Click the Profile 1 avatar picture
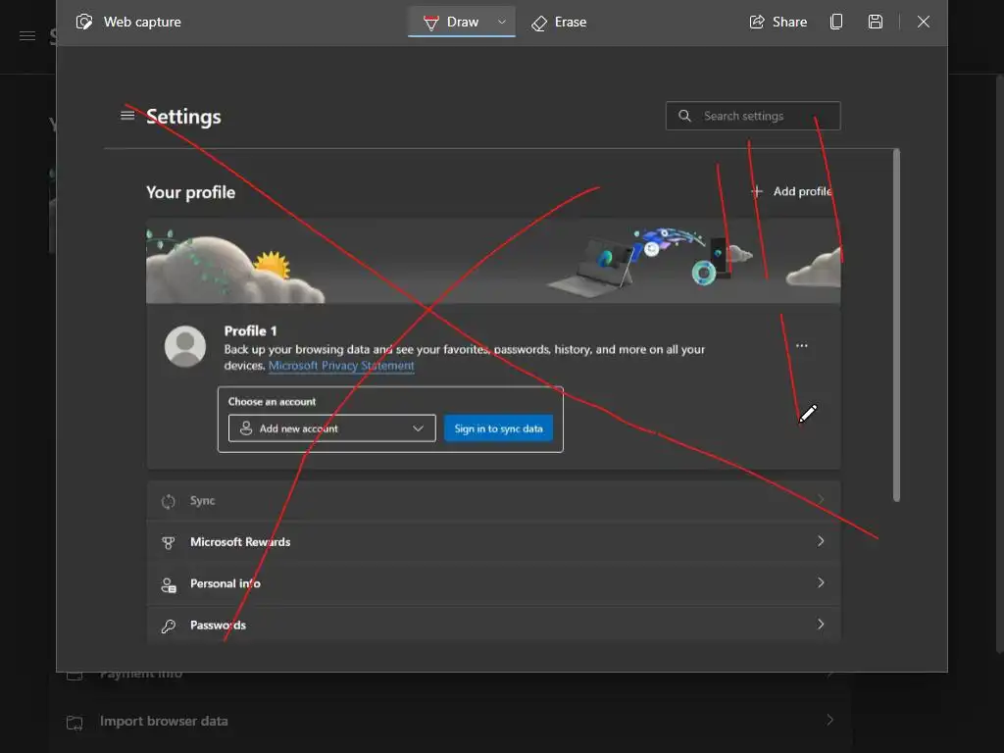 pyautogui.click(x=185, y=346)
